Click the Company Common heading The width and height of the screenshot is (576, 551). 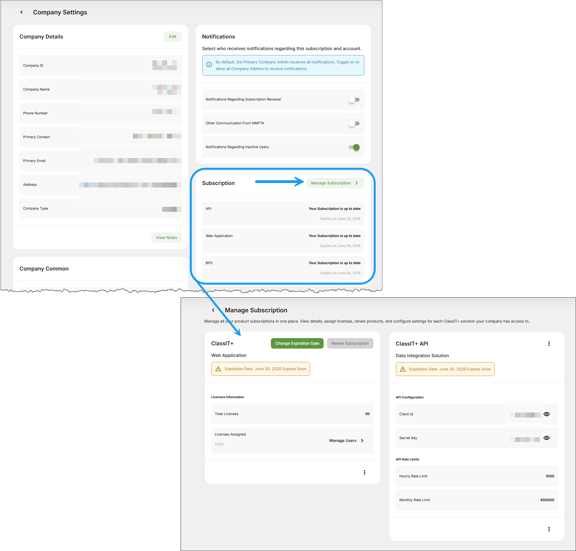coord(44,269)
